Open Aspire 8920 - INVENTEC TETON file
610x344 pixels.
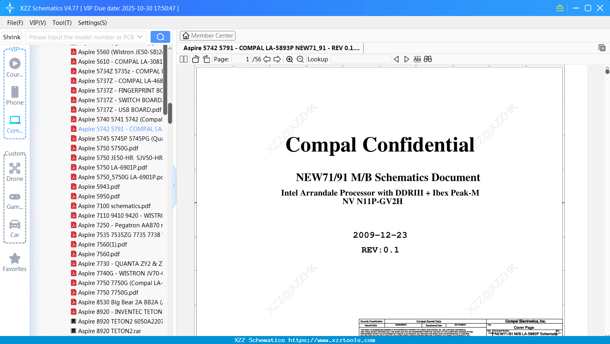117,312
